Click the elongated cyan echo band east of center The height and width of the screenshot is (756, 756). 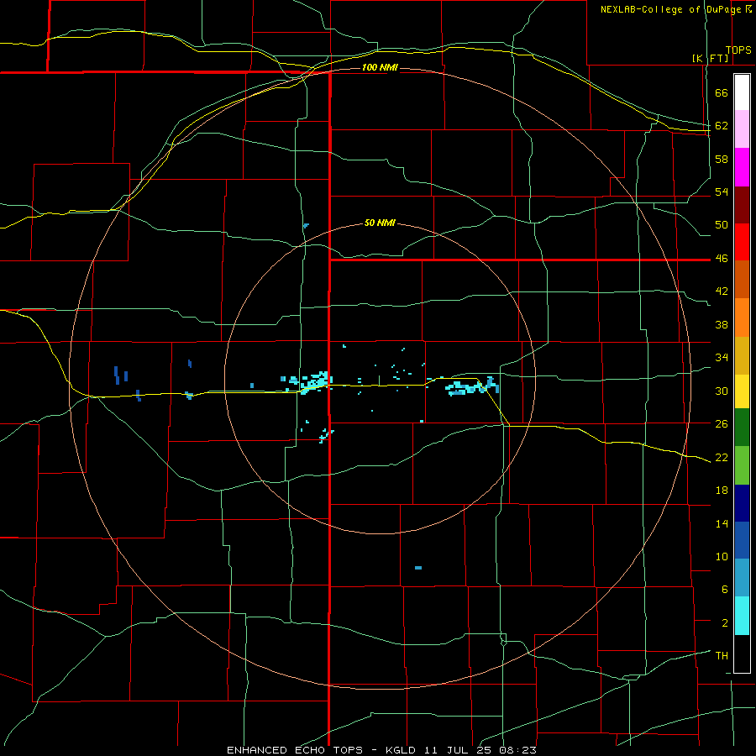471,386
